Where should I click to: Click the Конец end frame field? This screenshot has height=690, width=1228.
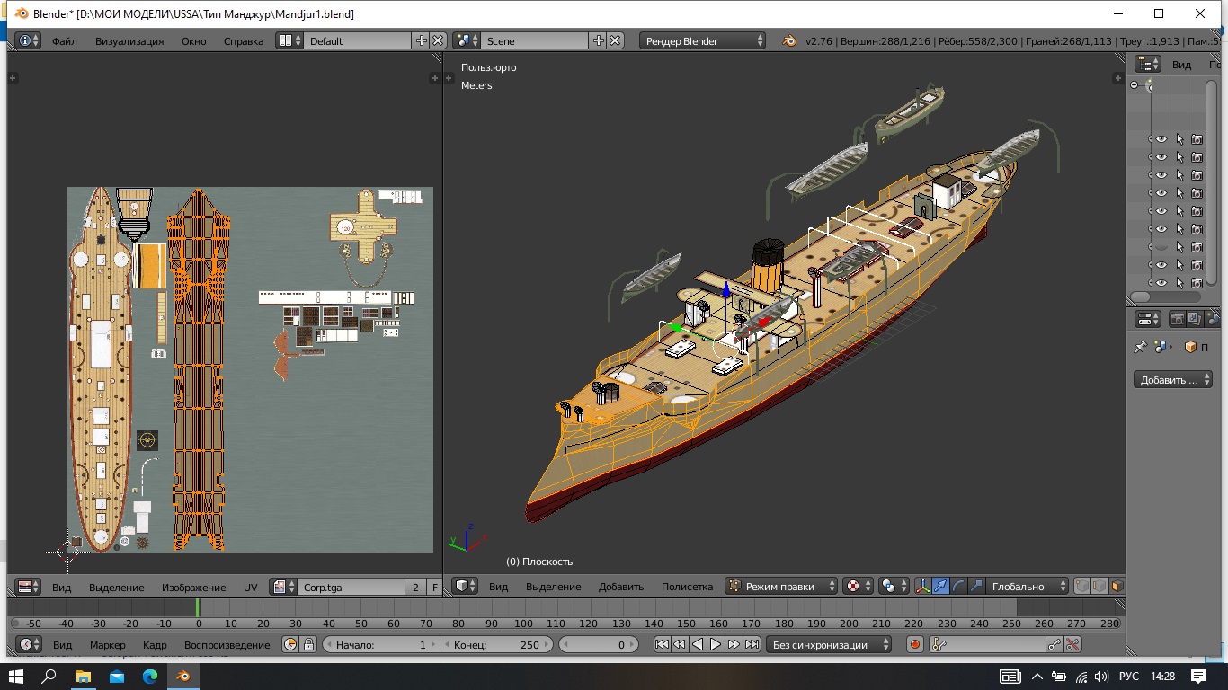coord(496,644)
